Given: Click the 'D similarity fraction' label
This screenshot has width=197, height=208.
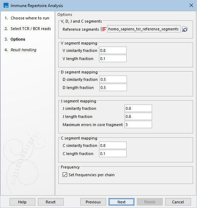Looking at the screenshot, I should point(80,79).
